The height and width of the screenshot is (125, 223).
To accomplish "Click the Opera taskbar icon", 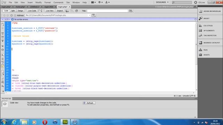I will click(x=45, y=122).
